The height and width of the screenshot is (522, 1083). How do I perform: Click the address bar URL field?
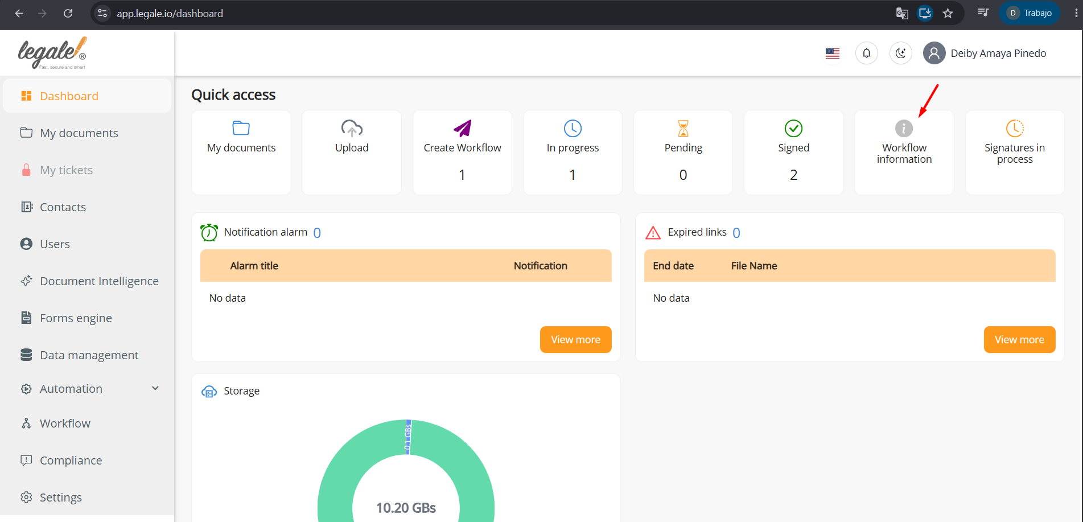501,13
